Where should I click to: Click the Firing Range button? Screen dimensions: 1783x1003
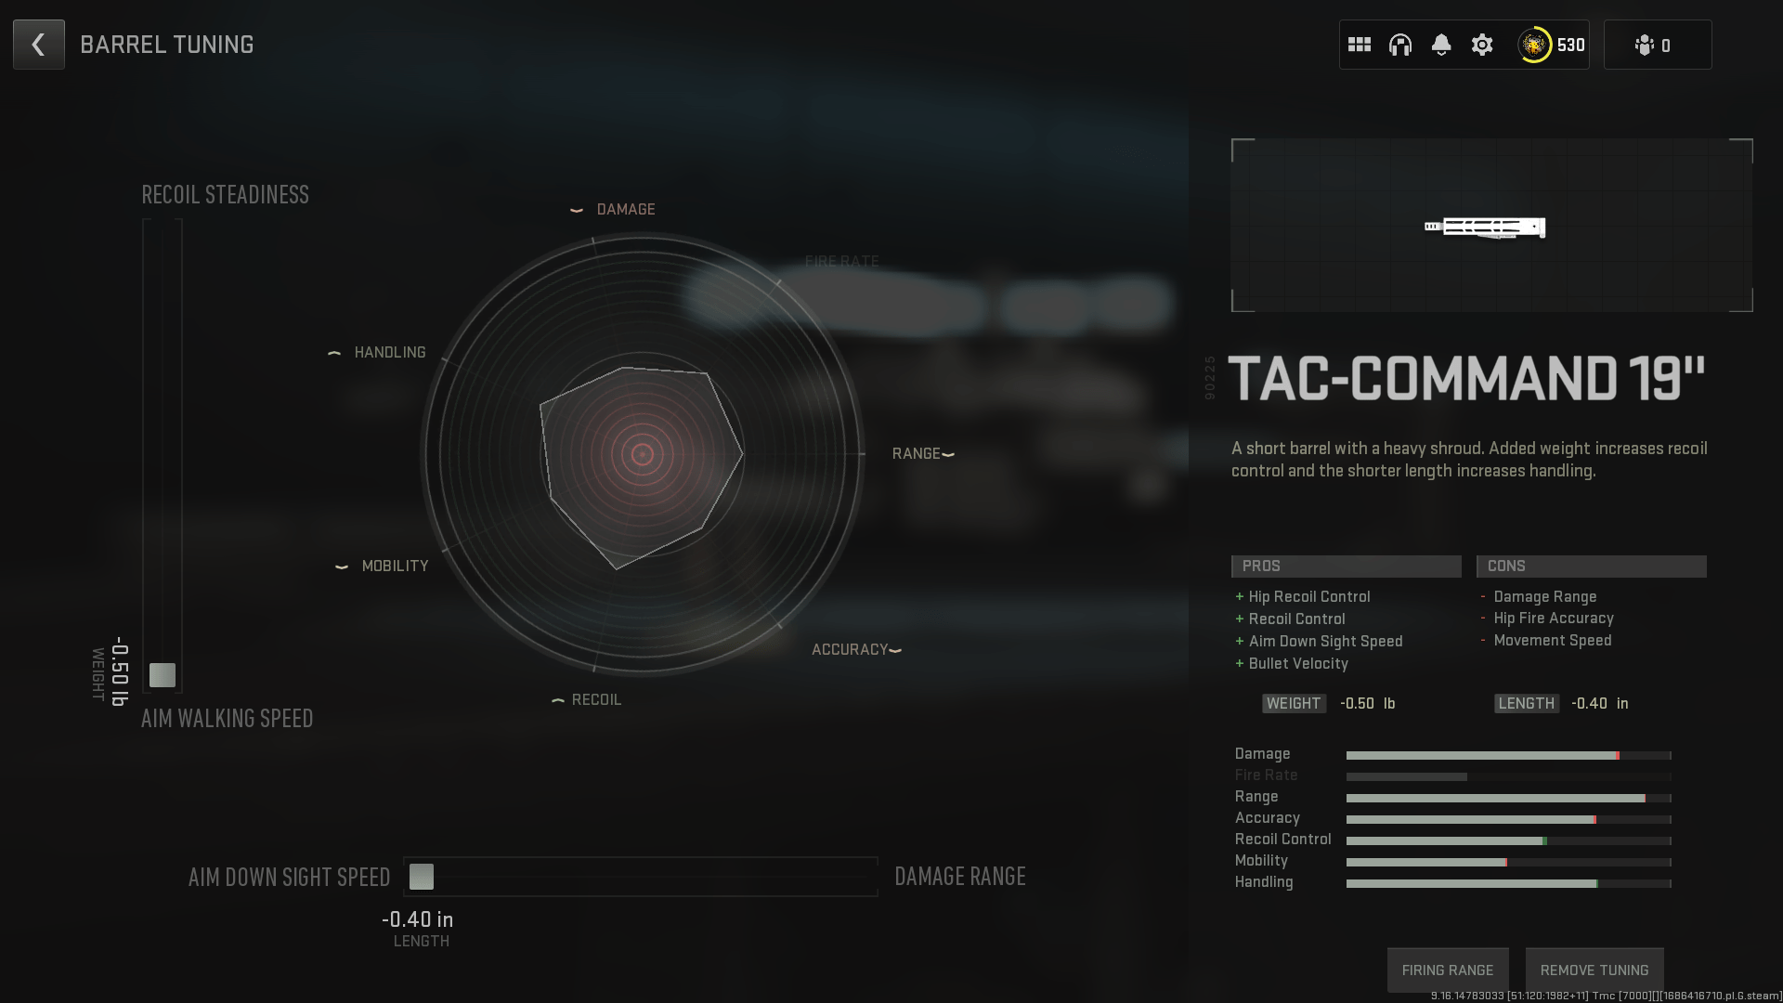(1448, 970)
